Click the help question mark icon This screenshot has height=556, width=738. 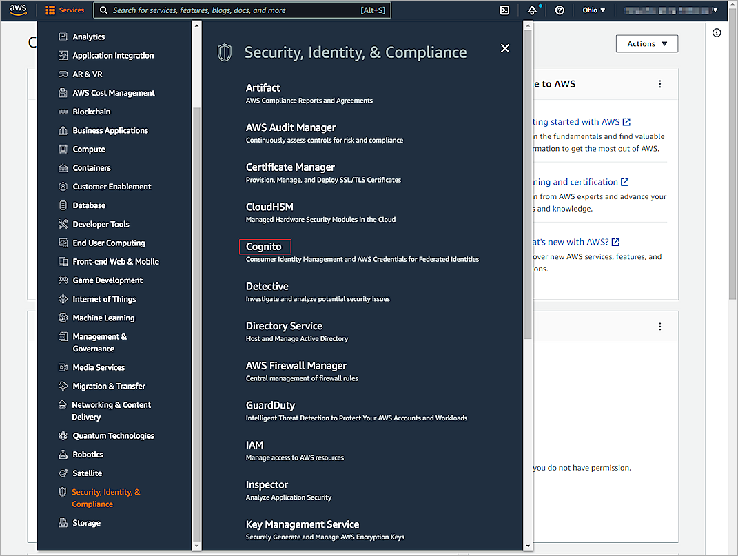click(560, 10)
